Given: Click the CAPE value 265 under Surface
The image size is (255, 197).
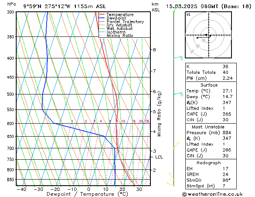Looking at the screenshot, I should point(227,114).
